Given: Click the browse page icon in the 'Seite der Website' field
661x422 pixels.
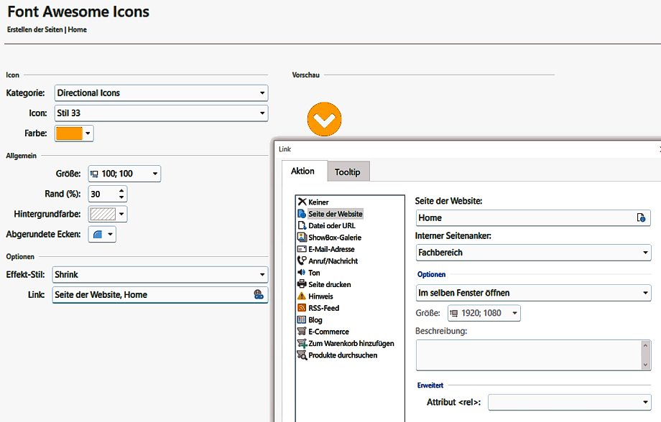Looking at the screenshot, I should coord(641,218).
